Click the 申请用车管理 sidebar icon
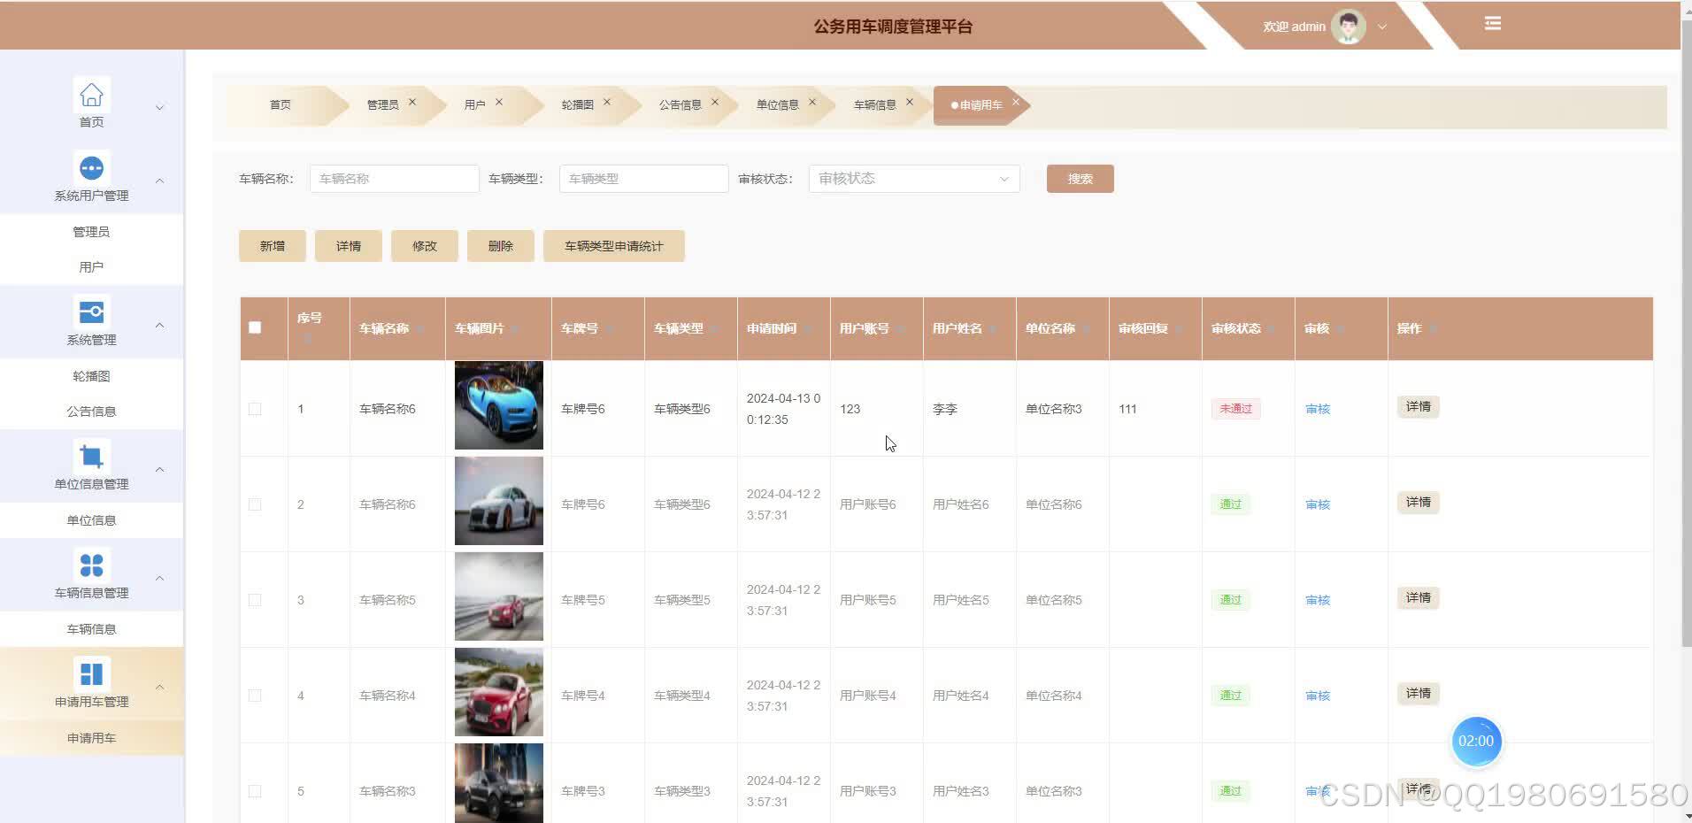Screen dimensions: 1692x823 [91, 673]
